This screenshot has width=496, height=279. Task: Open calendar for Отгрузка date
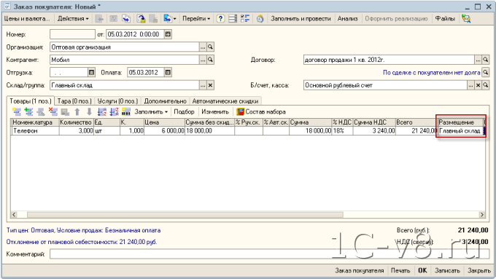click(x=91, y=72)
